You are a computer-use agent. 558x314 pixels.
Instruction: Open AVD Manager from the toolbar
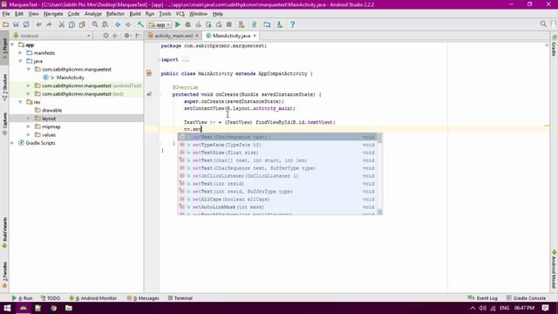click(x=242, y=24)
